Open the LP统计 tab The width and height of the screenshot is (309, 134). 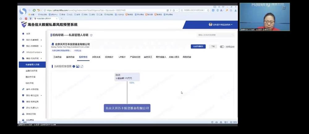click(x=122, y=57)
